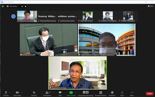Screen dimensions: 155x97
Task: Open Zoom Apps
Action: (x=122, y=94)
